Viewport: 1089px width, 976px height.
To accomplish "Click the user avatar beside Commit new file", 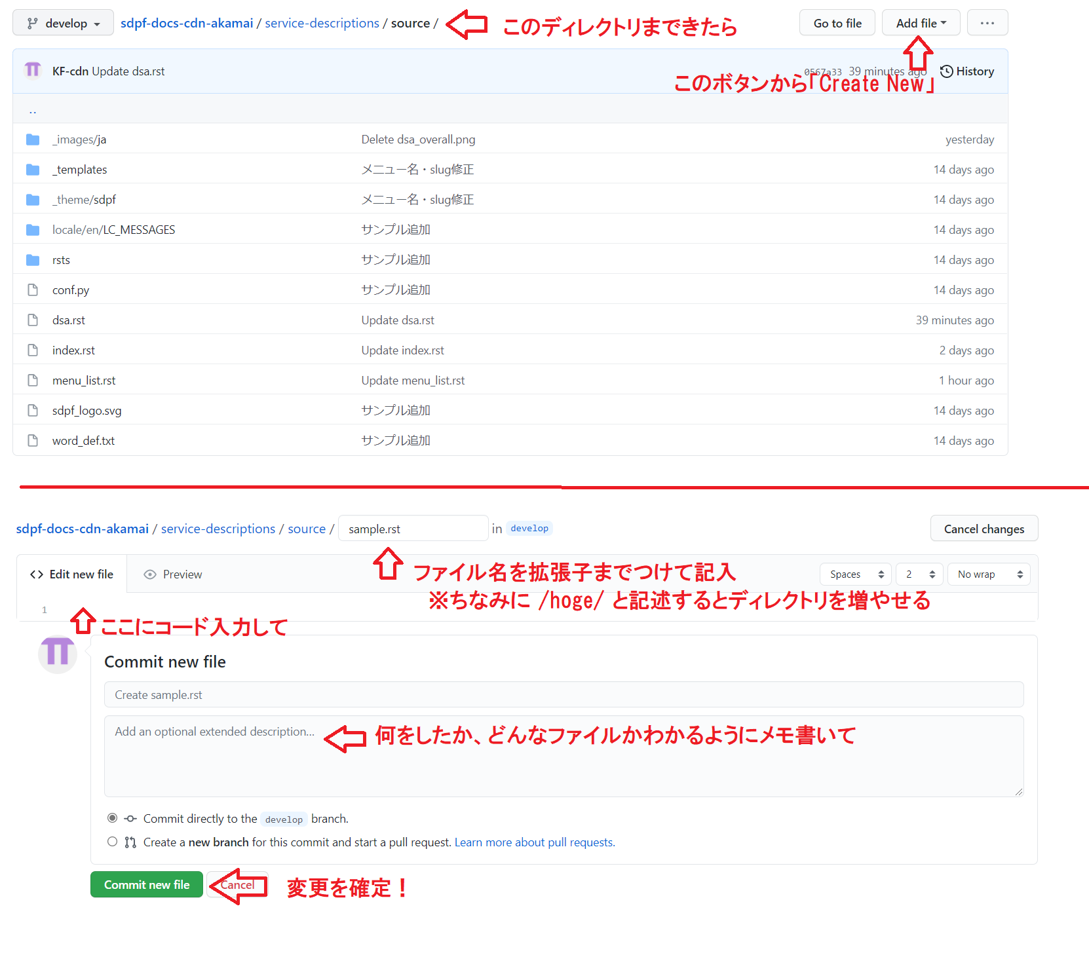I will pyautogui.click(x=58, y=654).
